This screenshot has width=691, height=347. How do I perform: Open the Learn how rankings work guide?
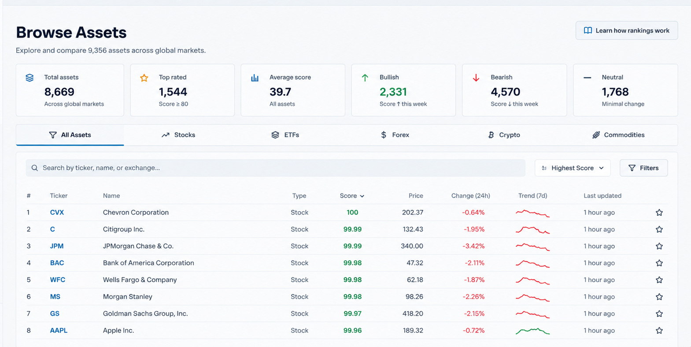pos(626,30)
